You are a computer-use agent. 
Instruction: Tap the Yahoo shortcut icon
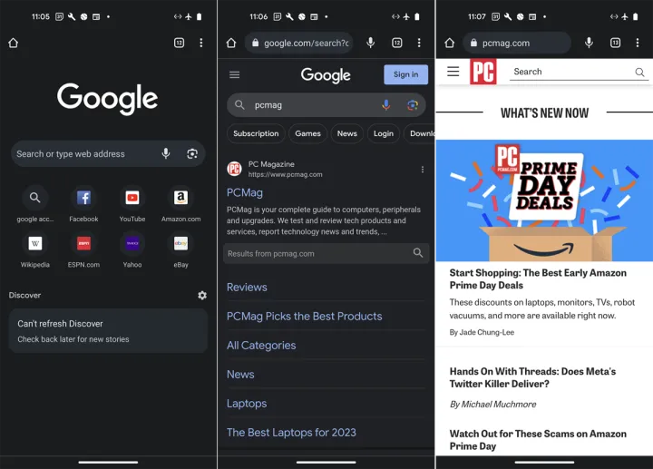click(x=132, y=243)
